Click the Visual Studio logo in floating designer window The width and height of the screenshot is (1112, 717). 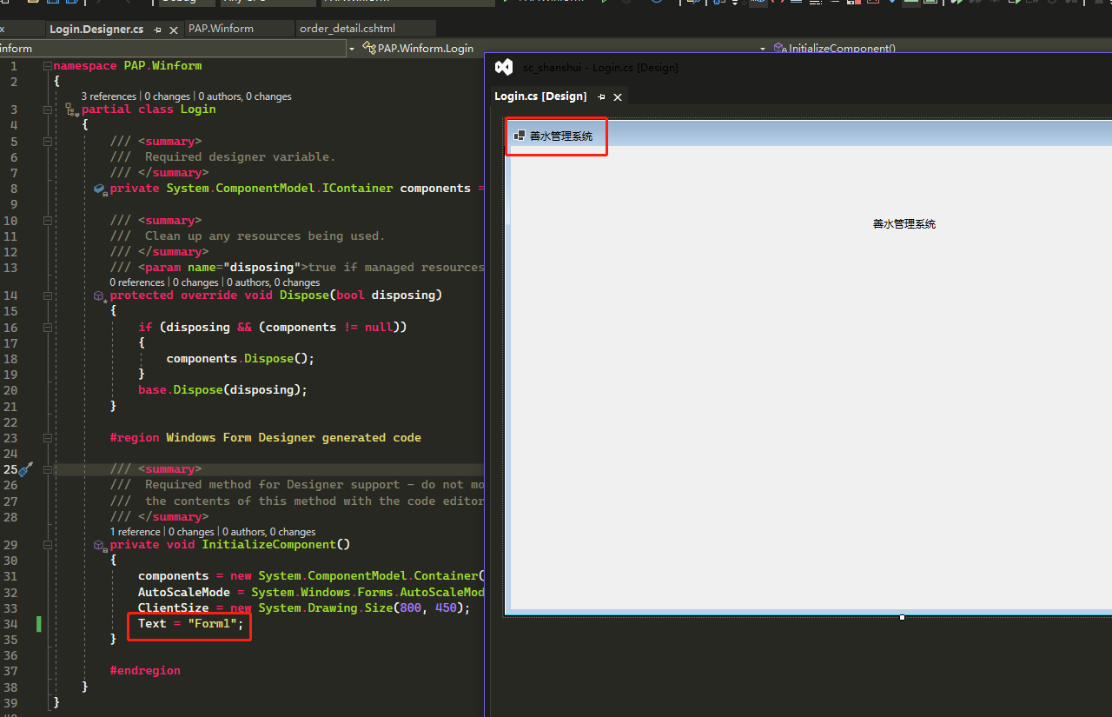point(504,67)
